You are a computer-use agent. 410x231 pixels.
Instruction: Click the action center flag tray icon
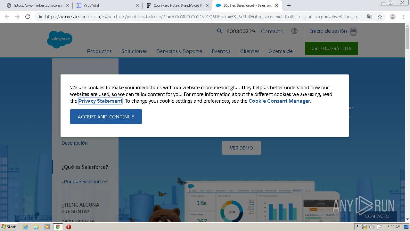380,227
